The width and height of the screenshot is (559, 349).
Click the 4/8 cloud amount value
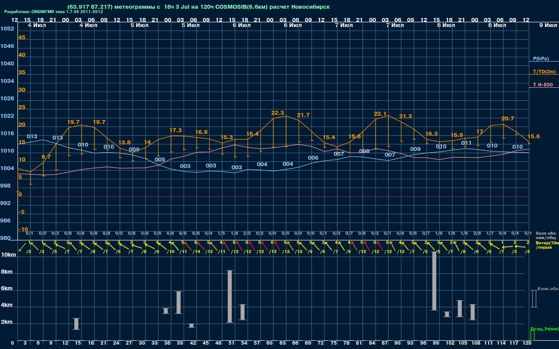pyautogui.click(x=170, y=233)
